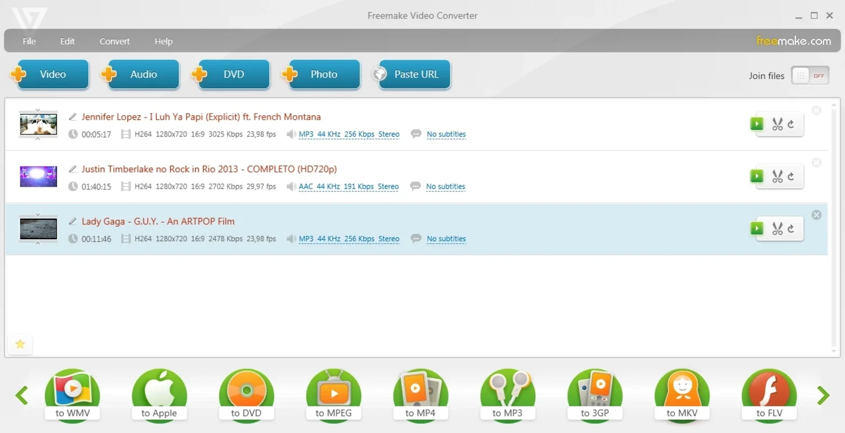The image size is (845, 433).
Task: Move Jennifer Lopez video up with arrow above thumbnail
Action: tap(38, 110)
